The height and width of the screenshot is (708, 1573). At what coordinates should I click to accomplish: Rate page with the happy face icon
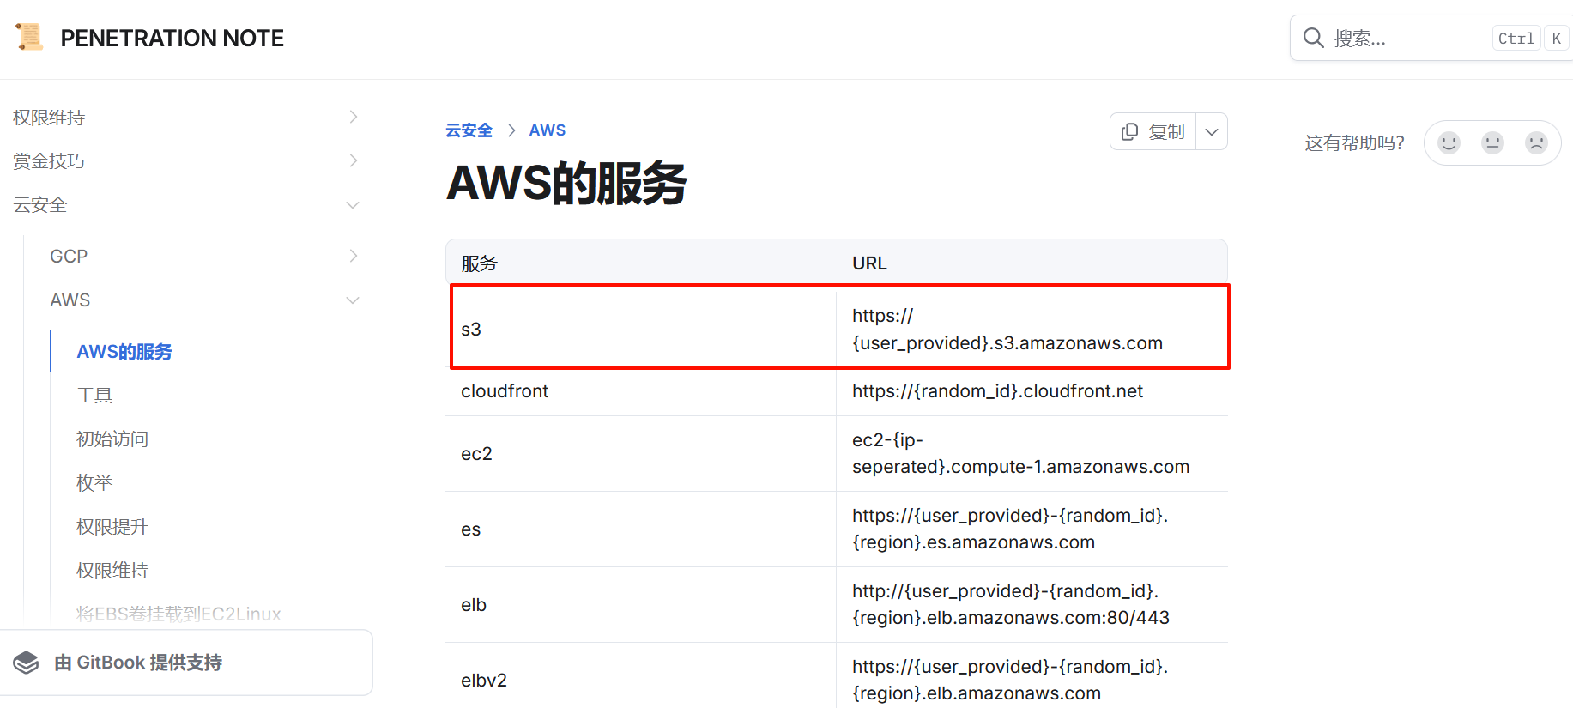pos(1449,142)
